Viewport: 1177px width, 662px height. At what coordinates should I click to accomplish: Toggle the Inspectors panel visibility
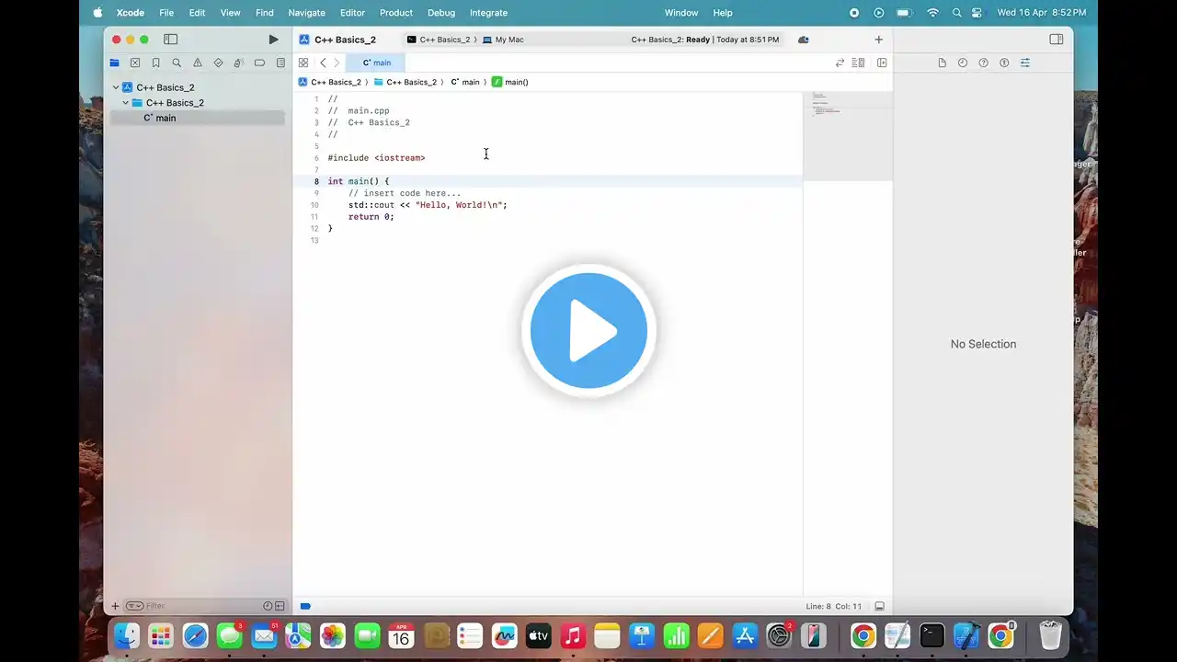1057,40
